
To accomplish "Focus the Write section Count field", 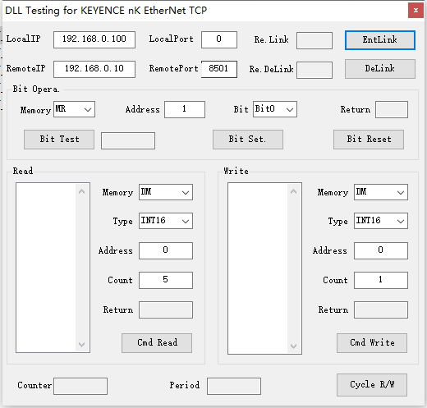I will tap(381, 280).
